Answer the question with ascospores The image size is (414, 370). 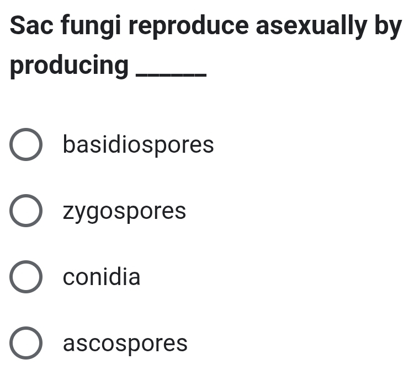[x=26, y=343]
